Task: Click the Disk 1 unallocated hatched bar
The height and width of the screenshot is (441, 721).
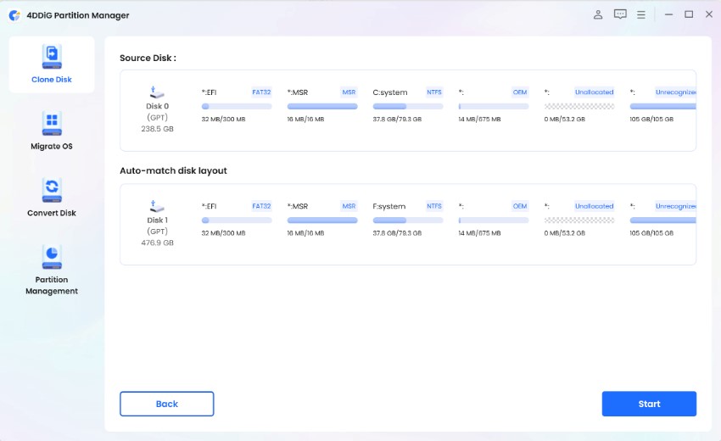Action: click(578, 220)
